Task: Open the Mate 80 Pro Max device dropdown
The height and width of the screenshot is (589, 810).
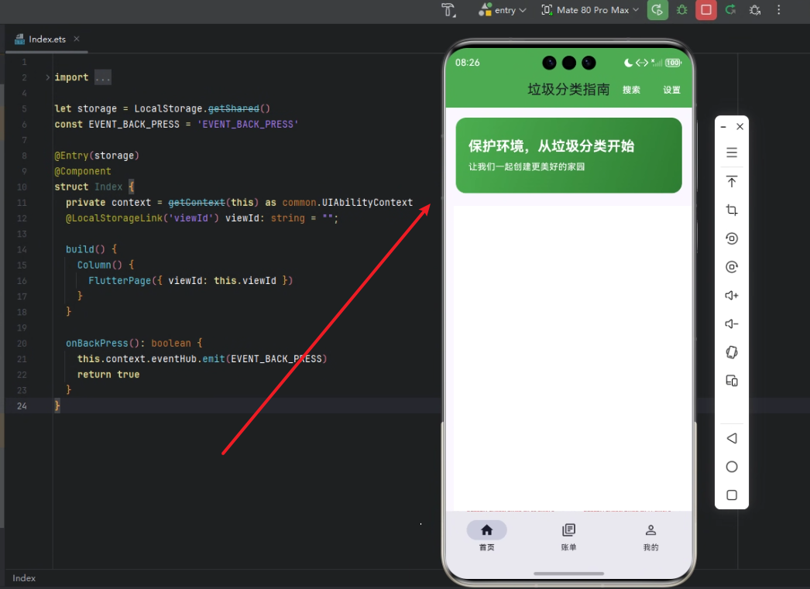Action: 590,10
